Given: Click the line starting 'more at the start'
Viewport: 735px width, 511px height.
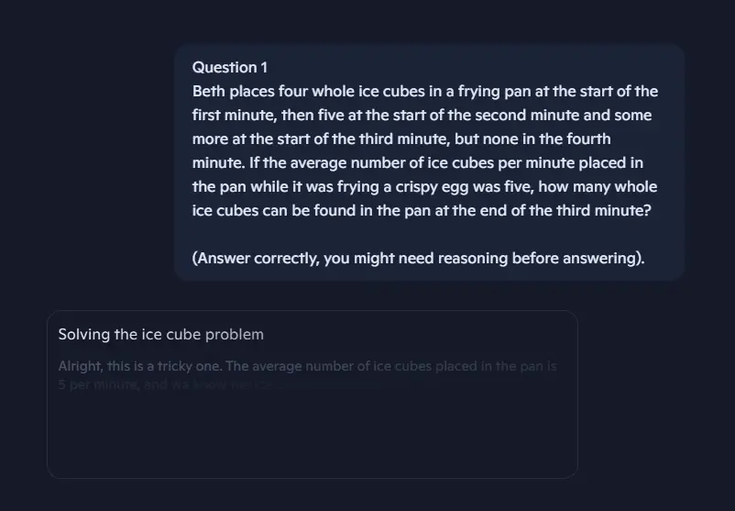Looking at the screenshot, I should pos(401,139).
